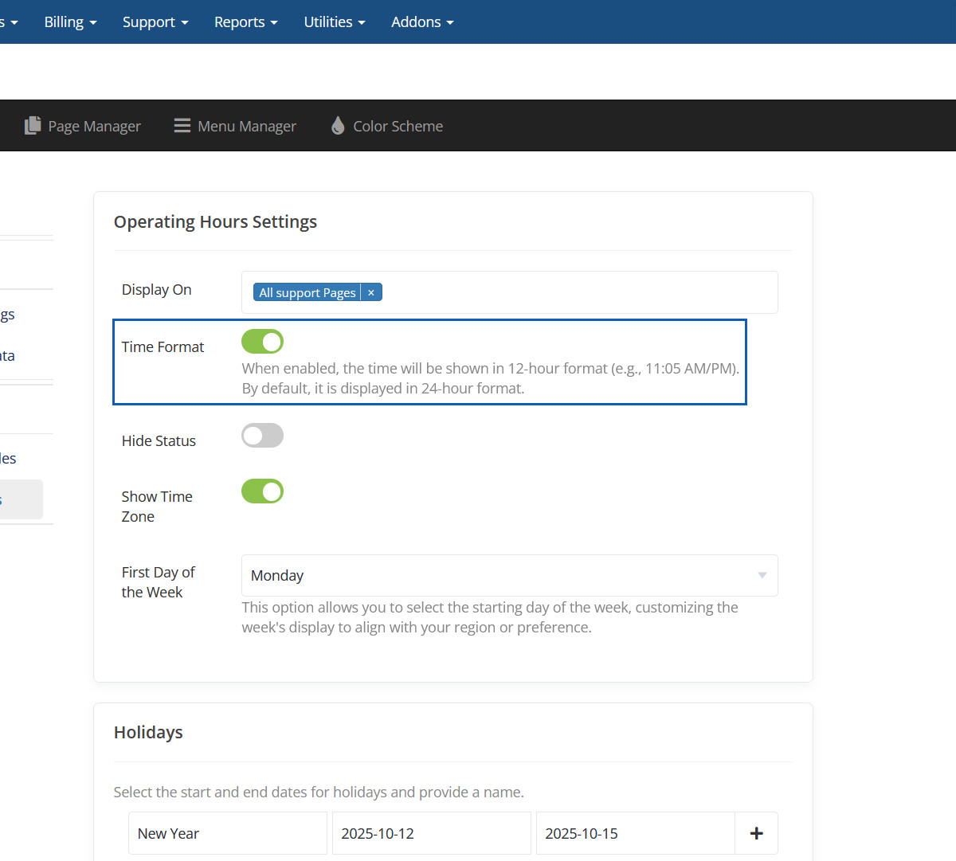Click the Color Scheme droplet icon
Image resolution: width=956 pixels, height=861 pixels.
pyautogui.click(x=338, y=126)
